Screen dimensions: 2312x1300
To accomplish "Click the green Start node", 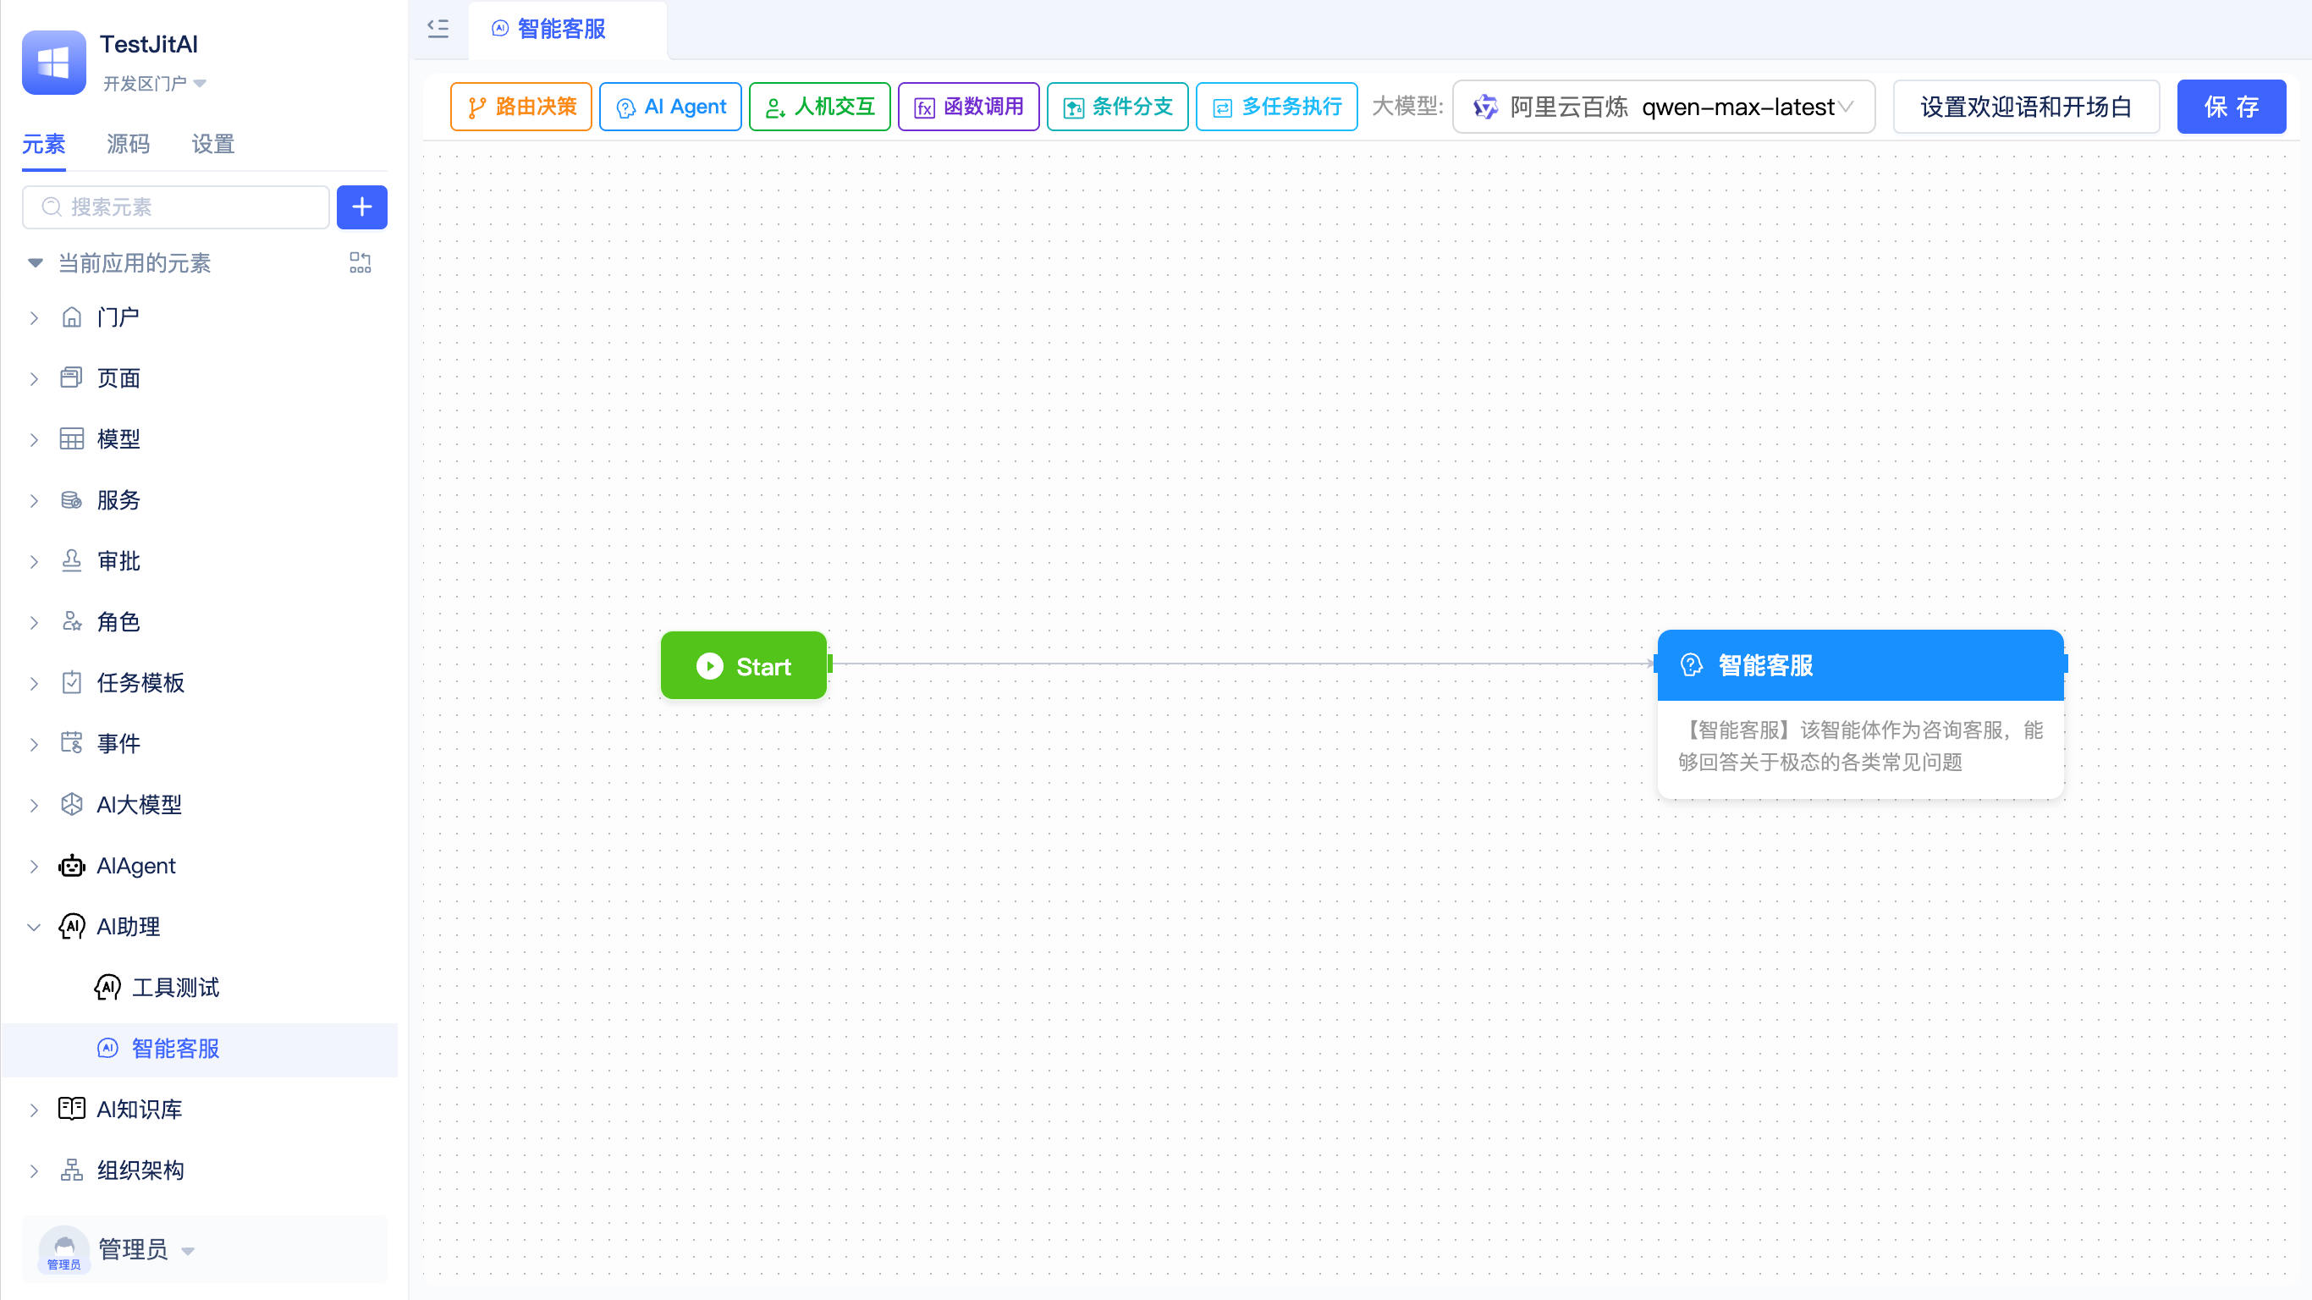I will (743, 665).
